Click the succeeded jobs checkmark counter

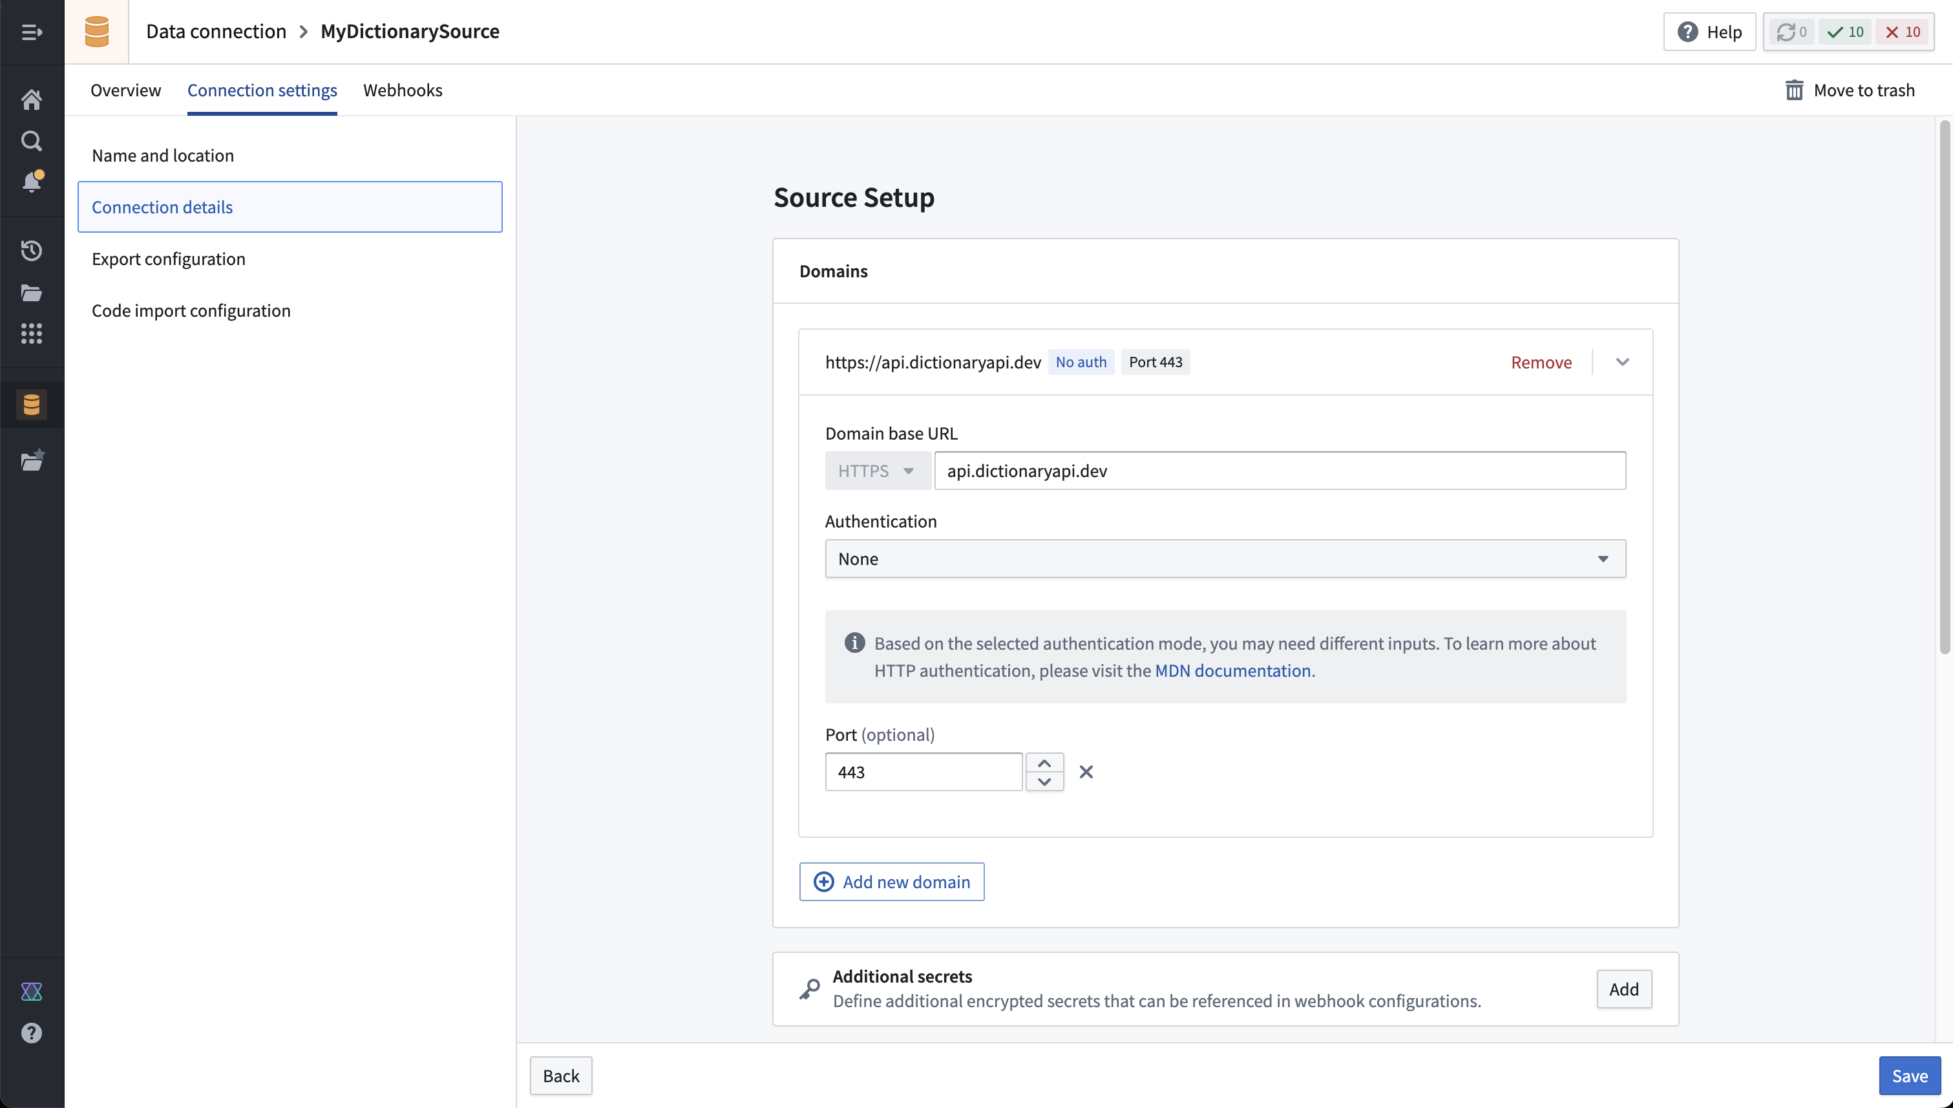(x=1845, y=32)
